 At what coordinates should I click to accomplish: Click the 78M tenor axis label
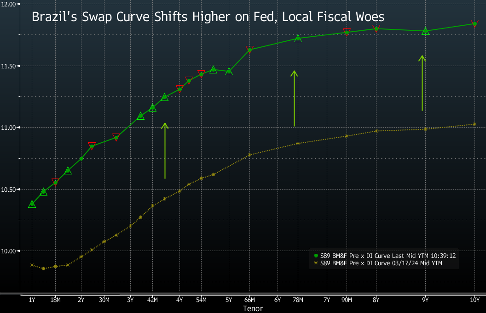click(298, 300)
